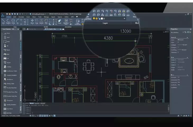Screen dimensions: 193x127
Task: Open the Manage ribbon tab
Action: (x=47, y=17)
